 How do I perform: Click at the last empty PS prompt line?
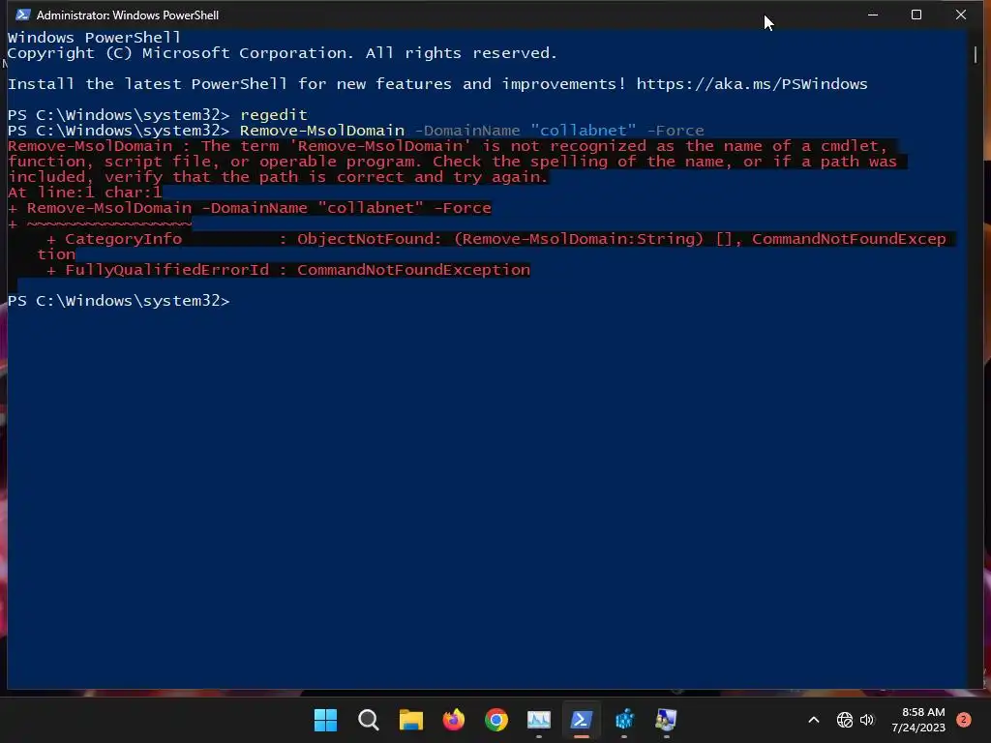click(118, 301)
